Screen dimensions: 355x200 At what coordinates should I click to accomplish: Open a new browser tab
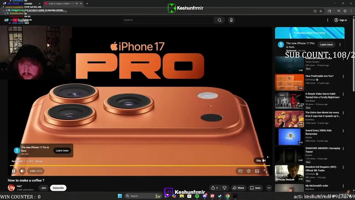click(x=87, y=4)
